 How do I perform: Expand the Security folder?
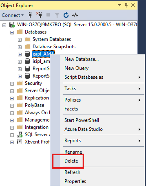click(12, 84)
